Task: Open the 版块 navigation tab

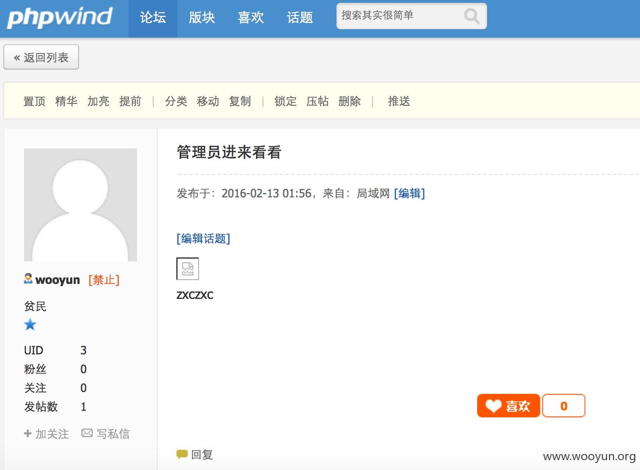Action: point(202,18)
